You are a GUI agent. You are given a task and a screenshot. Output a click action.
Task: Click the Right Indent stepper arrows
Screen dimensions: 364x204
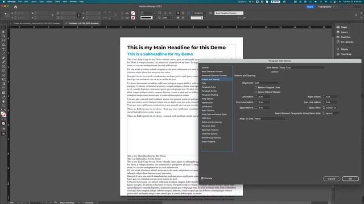(x=324, y=97)
